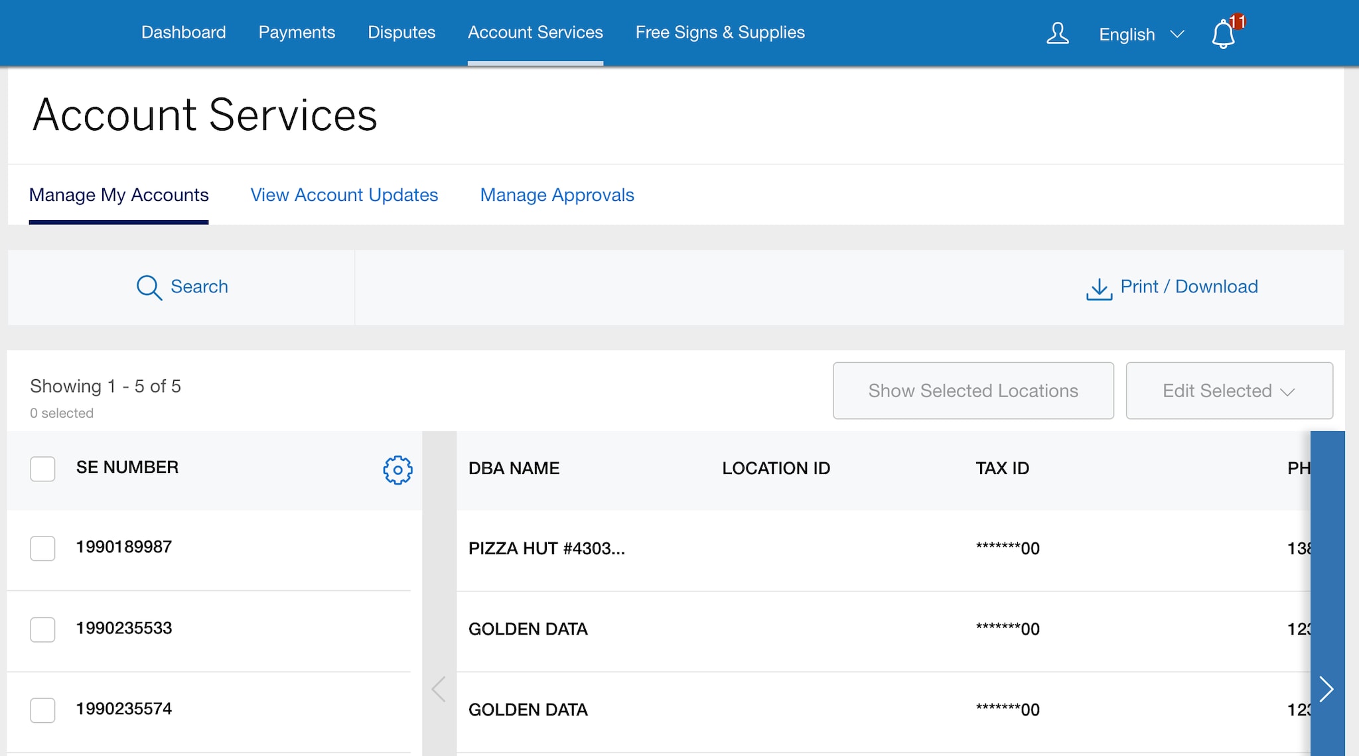Switch to the View Account Updates tab
Viewport: 1359px width, 756px height.
point(344,194)
